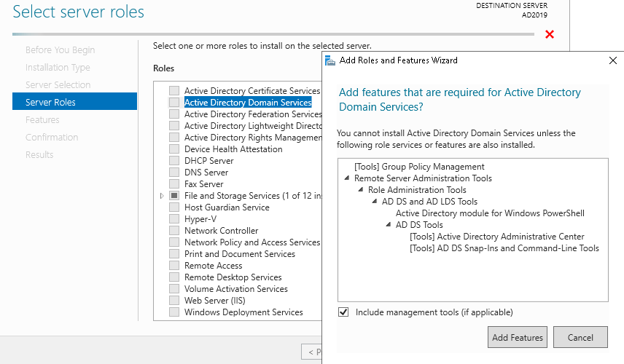Expand File and Storage Services node

click(162, 196)
